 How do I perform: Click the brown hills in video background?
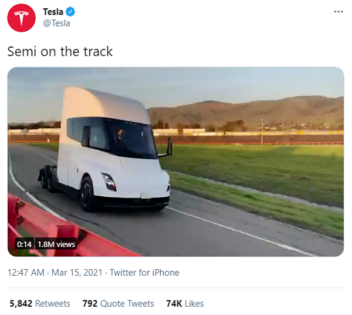[247, 112]
